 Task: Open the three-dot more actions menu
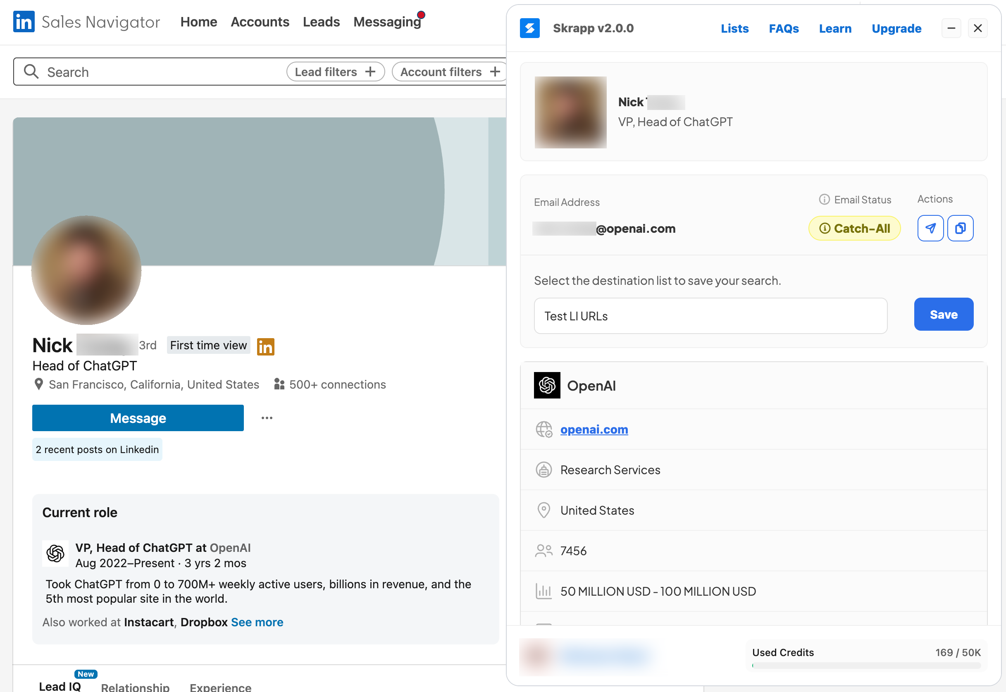pyautogui.click(x=267, y=418)
